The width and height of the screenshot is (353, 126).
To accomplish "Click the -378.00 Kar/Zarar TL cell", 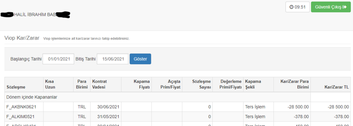I will (x=331, y=117).
